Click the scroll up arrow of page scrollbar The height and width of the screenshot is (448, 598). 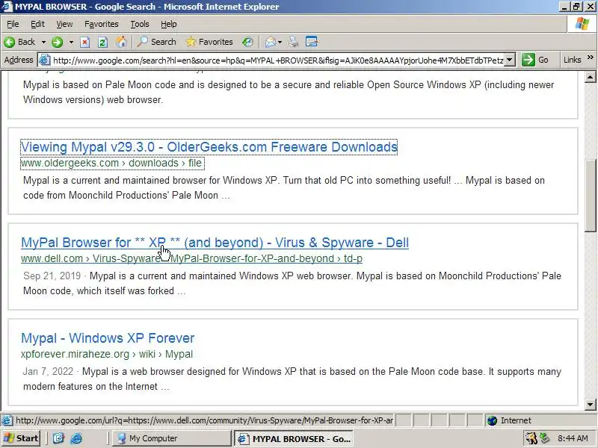tap(591, 78)
